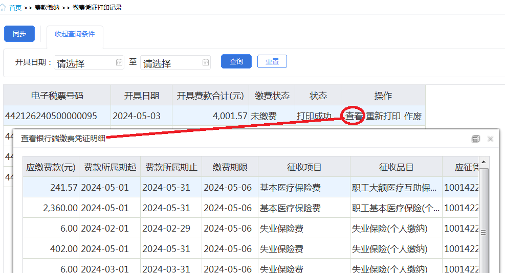Open the 首页 breadcrumb link

[x=15, y=8]
